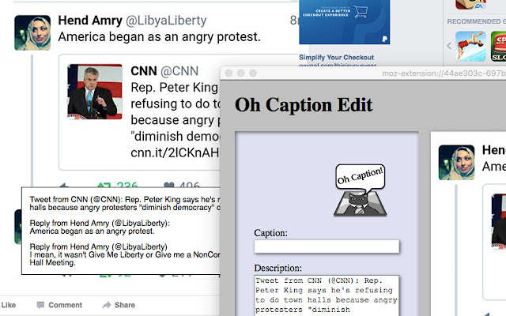Image resolution: width=506 pixels, height=316 pixels.
Task: Open the @CNN handle link
Action: click(179, 71)
